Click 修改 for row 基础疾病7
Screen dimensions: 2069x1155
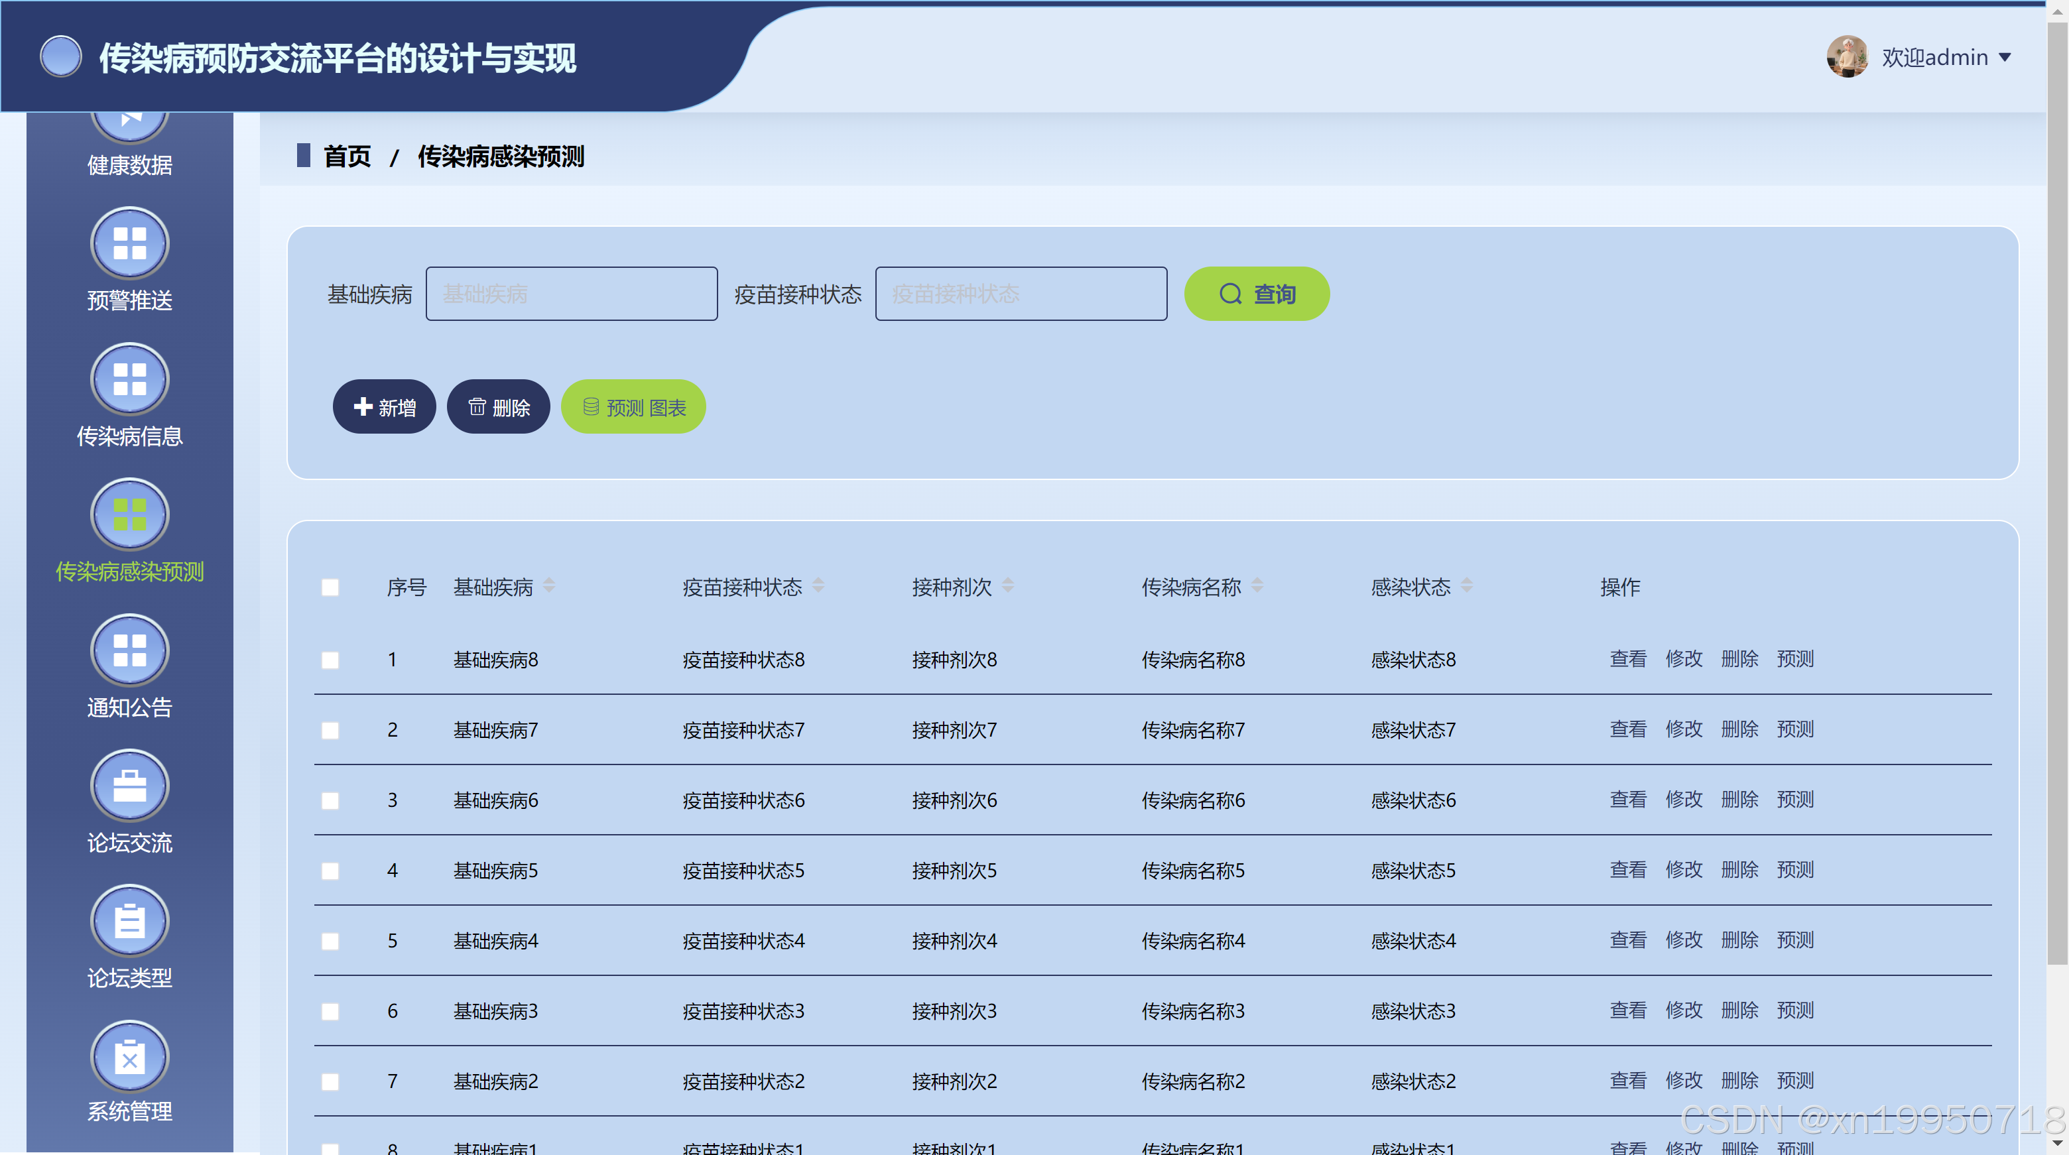(1684, 729)
